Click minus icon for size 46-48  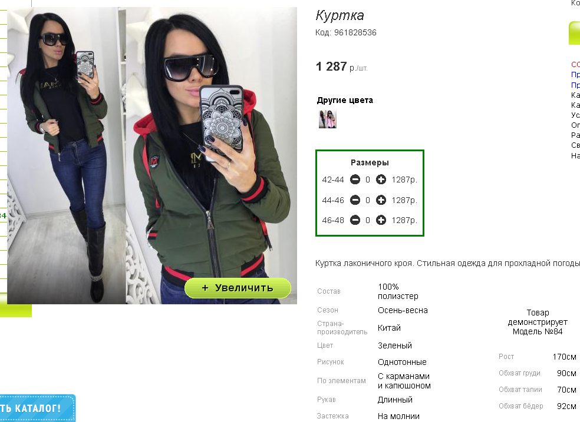(x=355, y=220)
